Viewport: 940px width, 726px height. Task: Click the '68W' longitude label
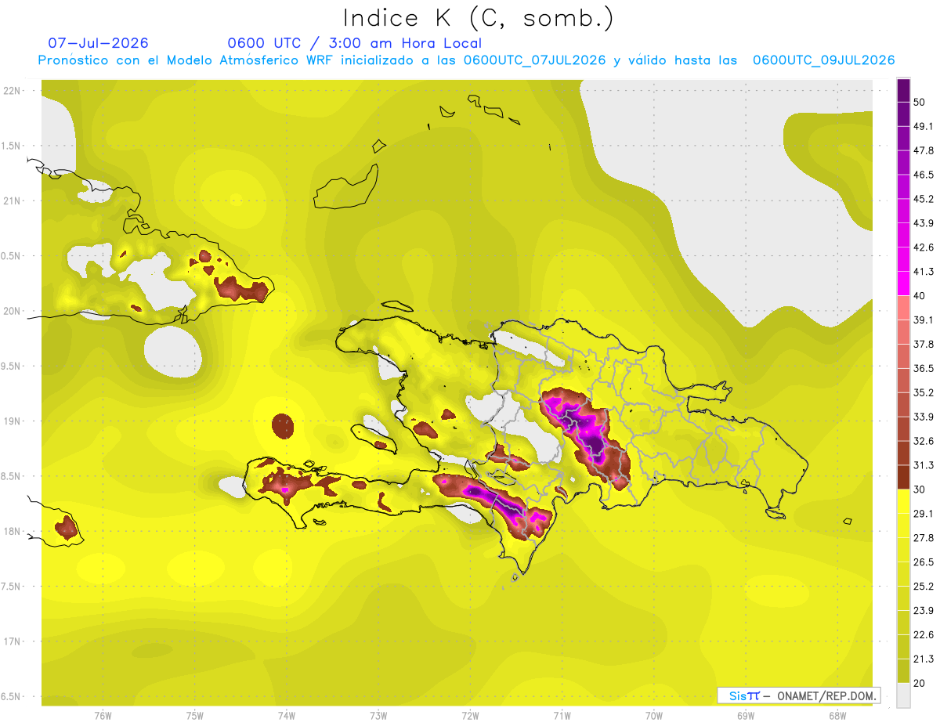point(837,716)
